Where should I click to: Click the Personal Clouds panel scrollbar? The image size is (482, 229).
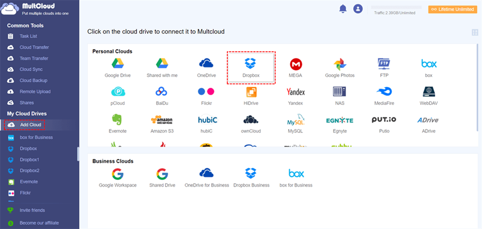tap(478, 87)
